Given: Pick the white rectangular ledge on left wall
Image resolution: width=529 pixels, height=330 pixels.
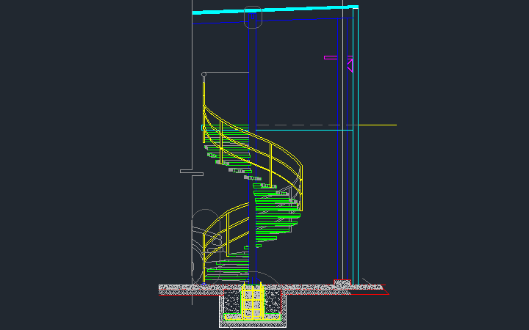Looking at the screenshot, I should point(192,173).
